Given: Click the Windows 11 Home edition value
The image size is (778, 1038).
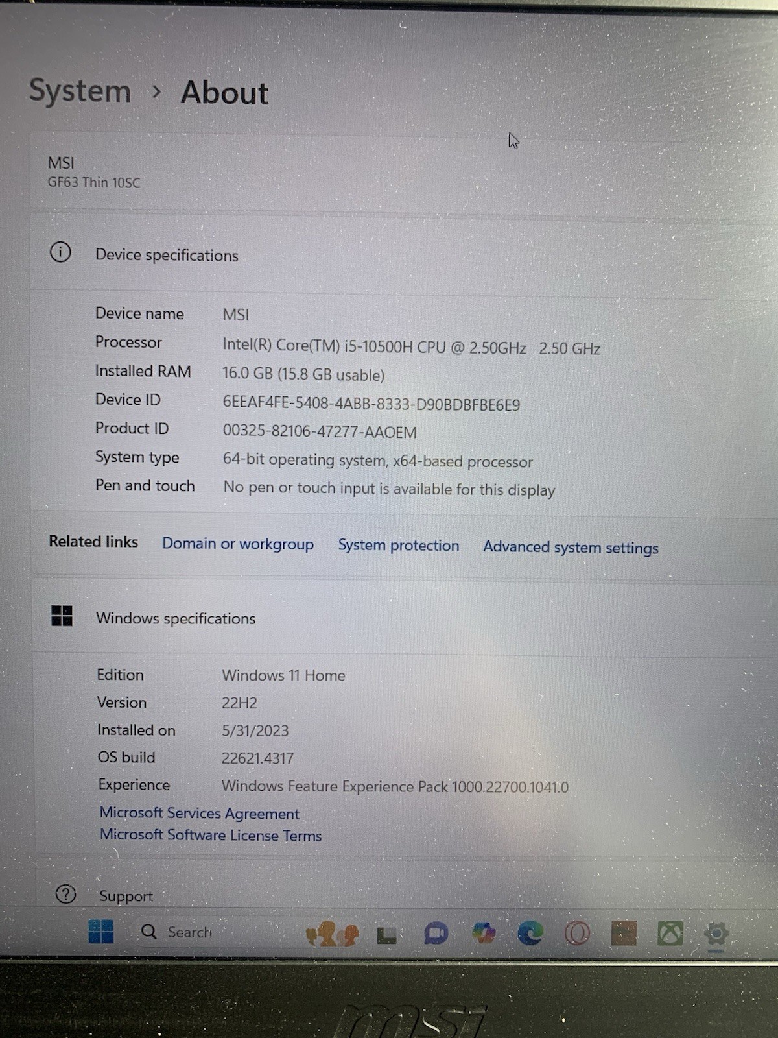Looking at the screenshot, I should pos(283,675).
